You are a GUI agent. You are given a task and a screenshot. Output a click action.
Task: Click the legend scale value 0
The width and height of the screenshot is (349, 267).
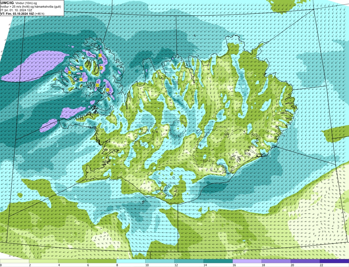[1, 265]
